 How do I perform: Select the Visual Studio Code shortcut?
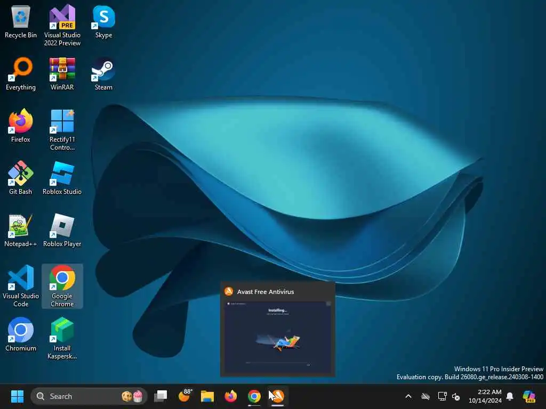pos(21,286)
